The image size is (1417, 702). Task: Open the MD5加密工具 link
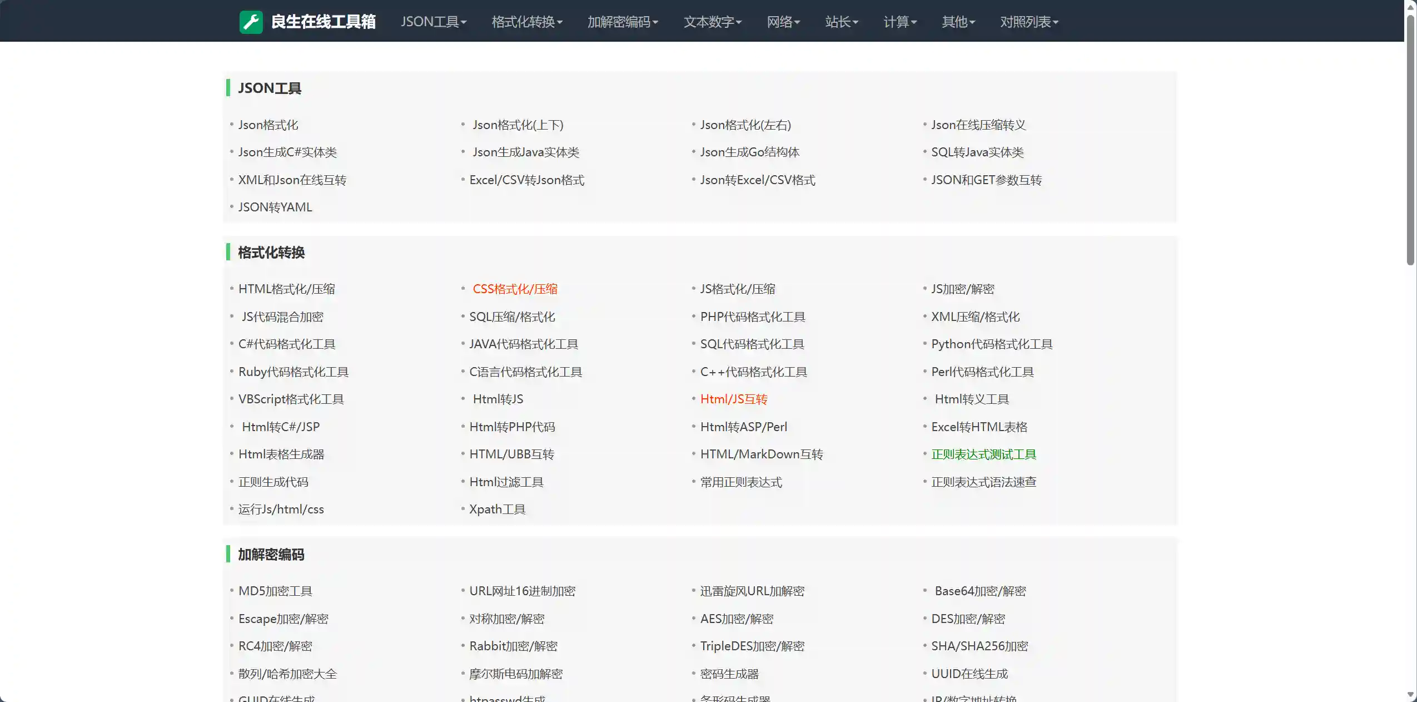click(275, 591)
